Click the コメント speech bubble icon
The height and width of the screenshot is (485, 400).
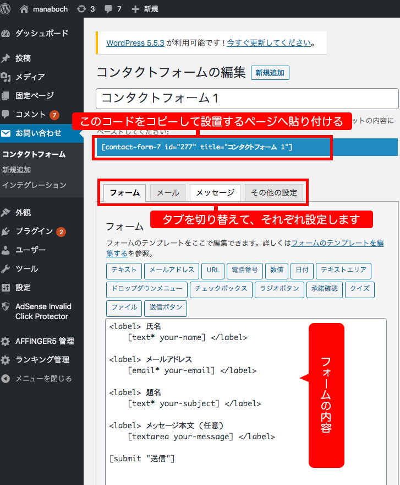click(6, 114)
